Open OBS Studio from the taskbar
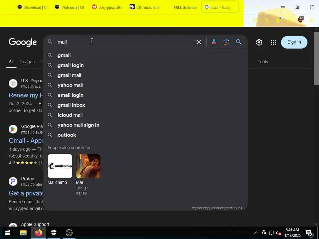The height and width of the screenshot is (239, 319). coord(69,233)
